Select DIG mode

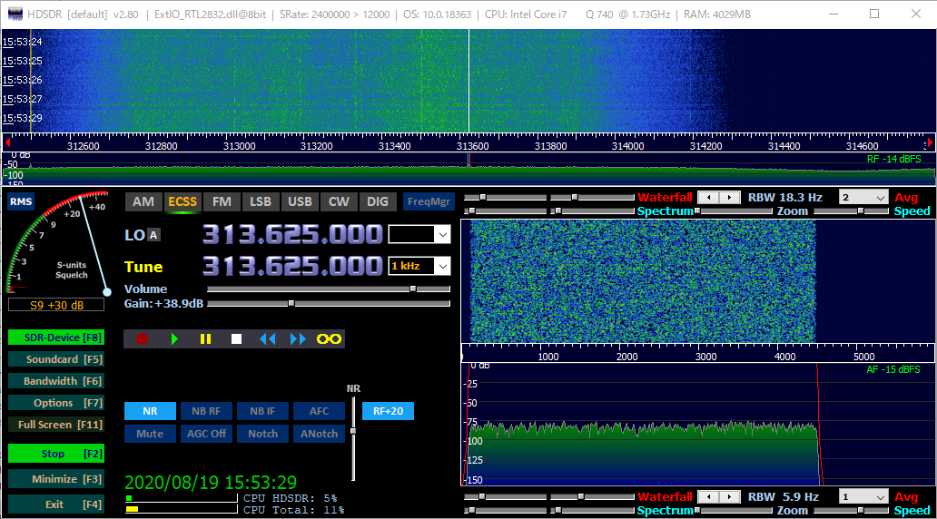378,201
